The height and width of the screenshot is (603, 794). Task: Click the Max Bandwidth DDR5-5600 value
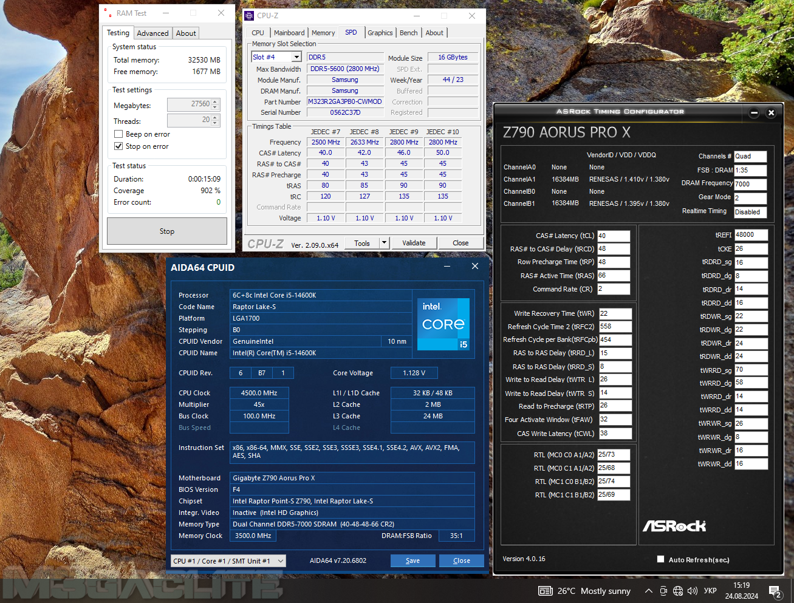tap(345, 69)
